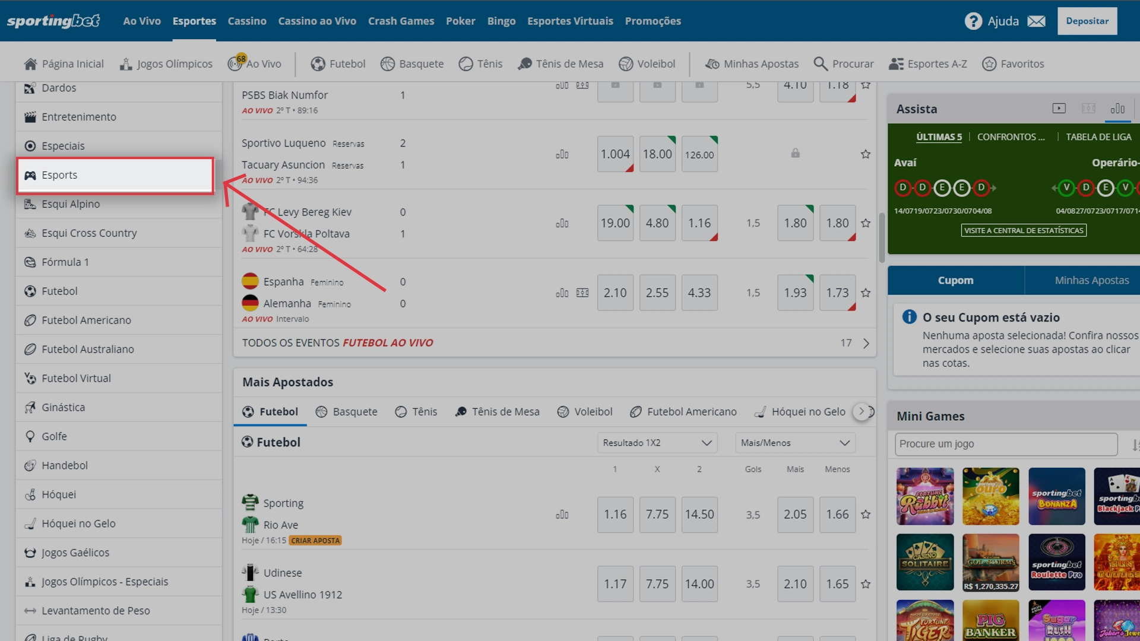Open the Fortune Tiger mini game thumbnail
1140x641 pixels.
[925, 621]
